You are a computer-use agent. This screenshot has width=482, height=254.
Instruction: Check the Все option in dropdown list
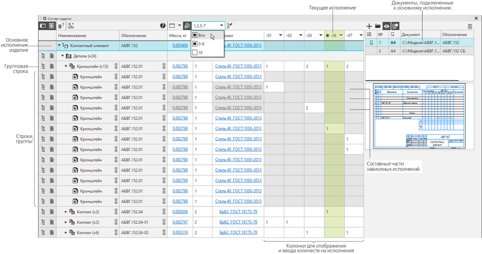[x=195, y=35]
